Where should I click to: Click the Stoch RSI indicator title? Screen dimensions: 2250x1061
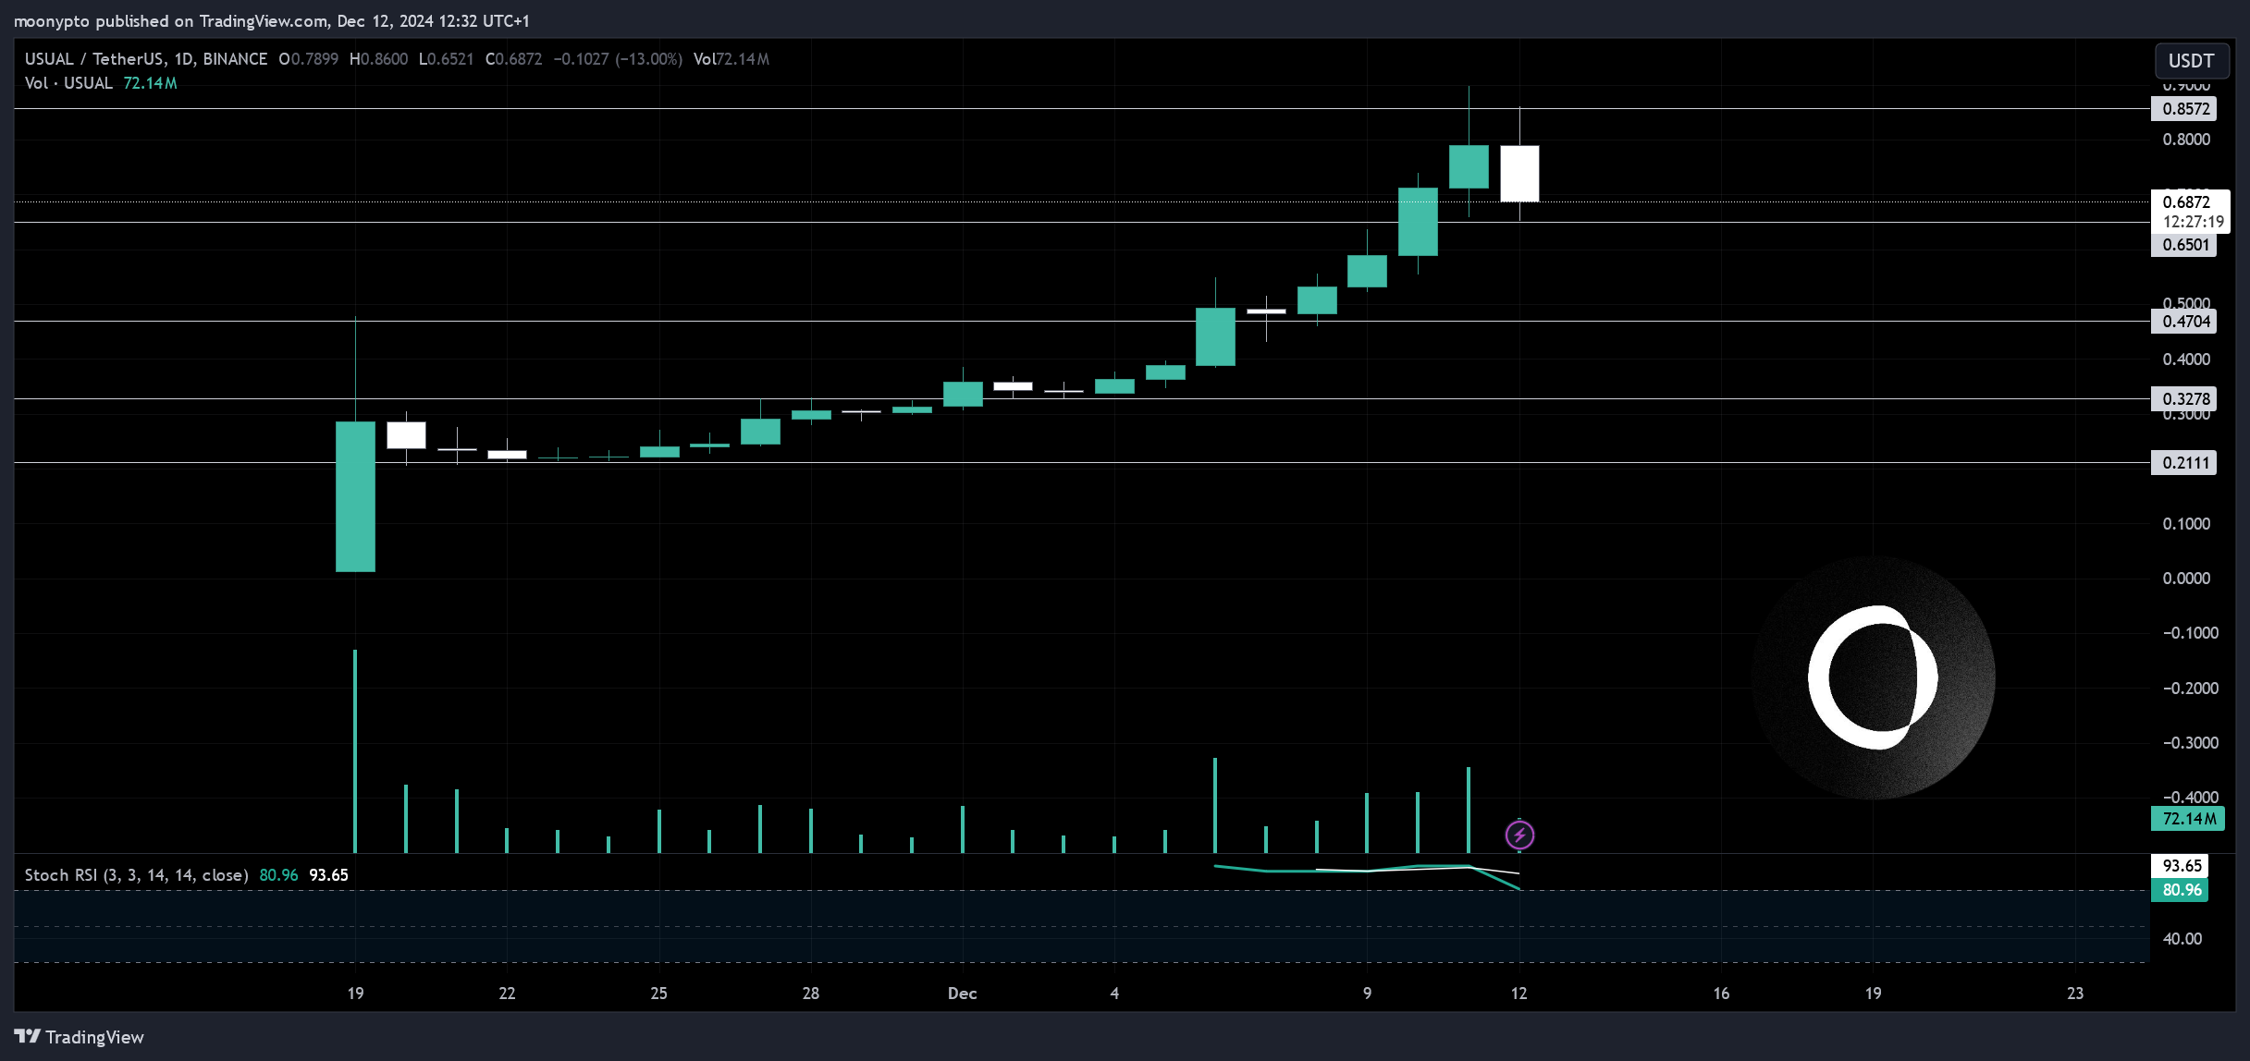click(136, 875)
